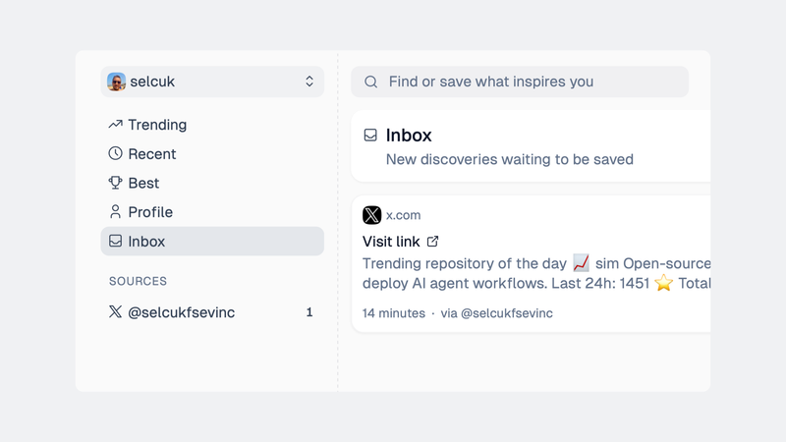This screenshot has height=442, width=786.
Task: Click the external link arrow icon
Action: click(x=432, y=242)
